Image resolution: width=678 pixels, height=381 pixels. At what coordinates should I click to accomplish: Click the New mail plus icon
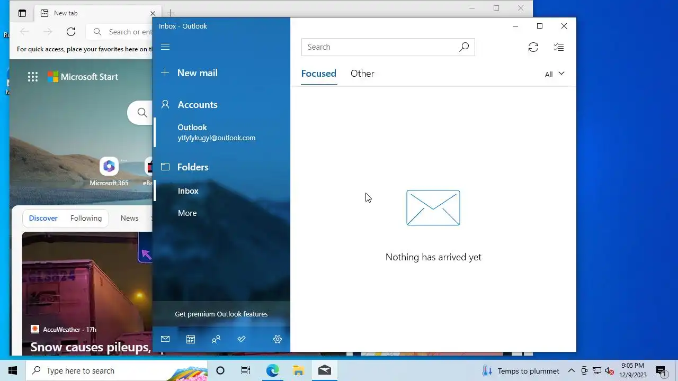[x=165, y=72]
